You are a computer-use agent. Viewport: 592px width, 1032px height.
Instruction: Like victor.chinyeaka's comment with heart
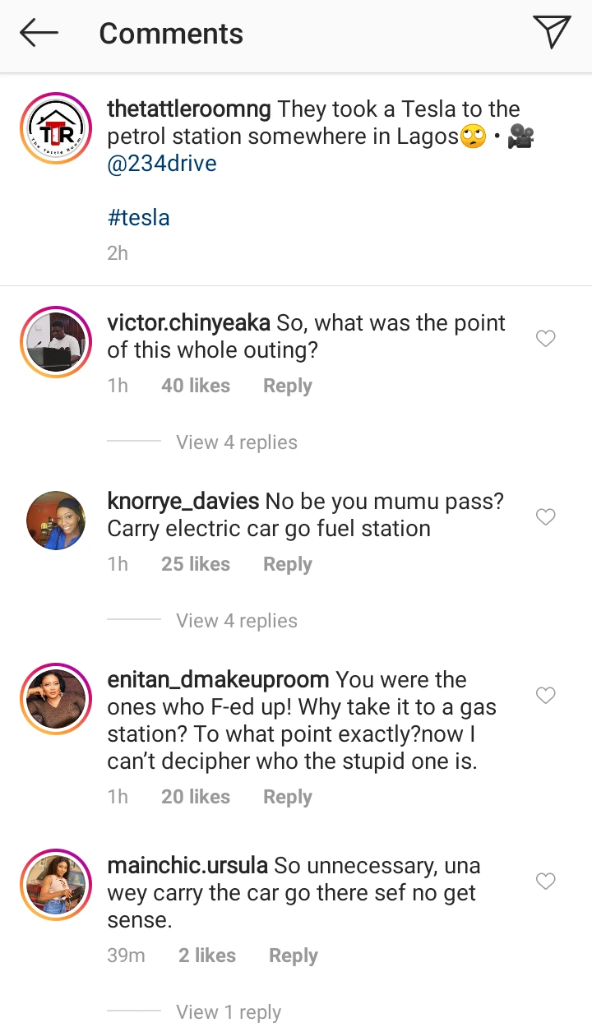[x=545, y=339]
